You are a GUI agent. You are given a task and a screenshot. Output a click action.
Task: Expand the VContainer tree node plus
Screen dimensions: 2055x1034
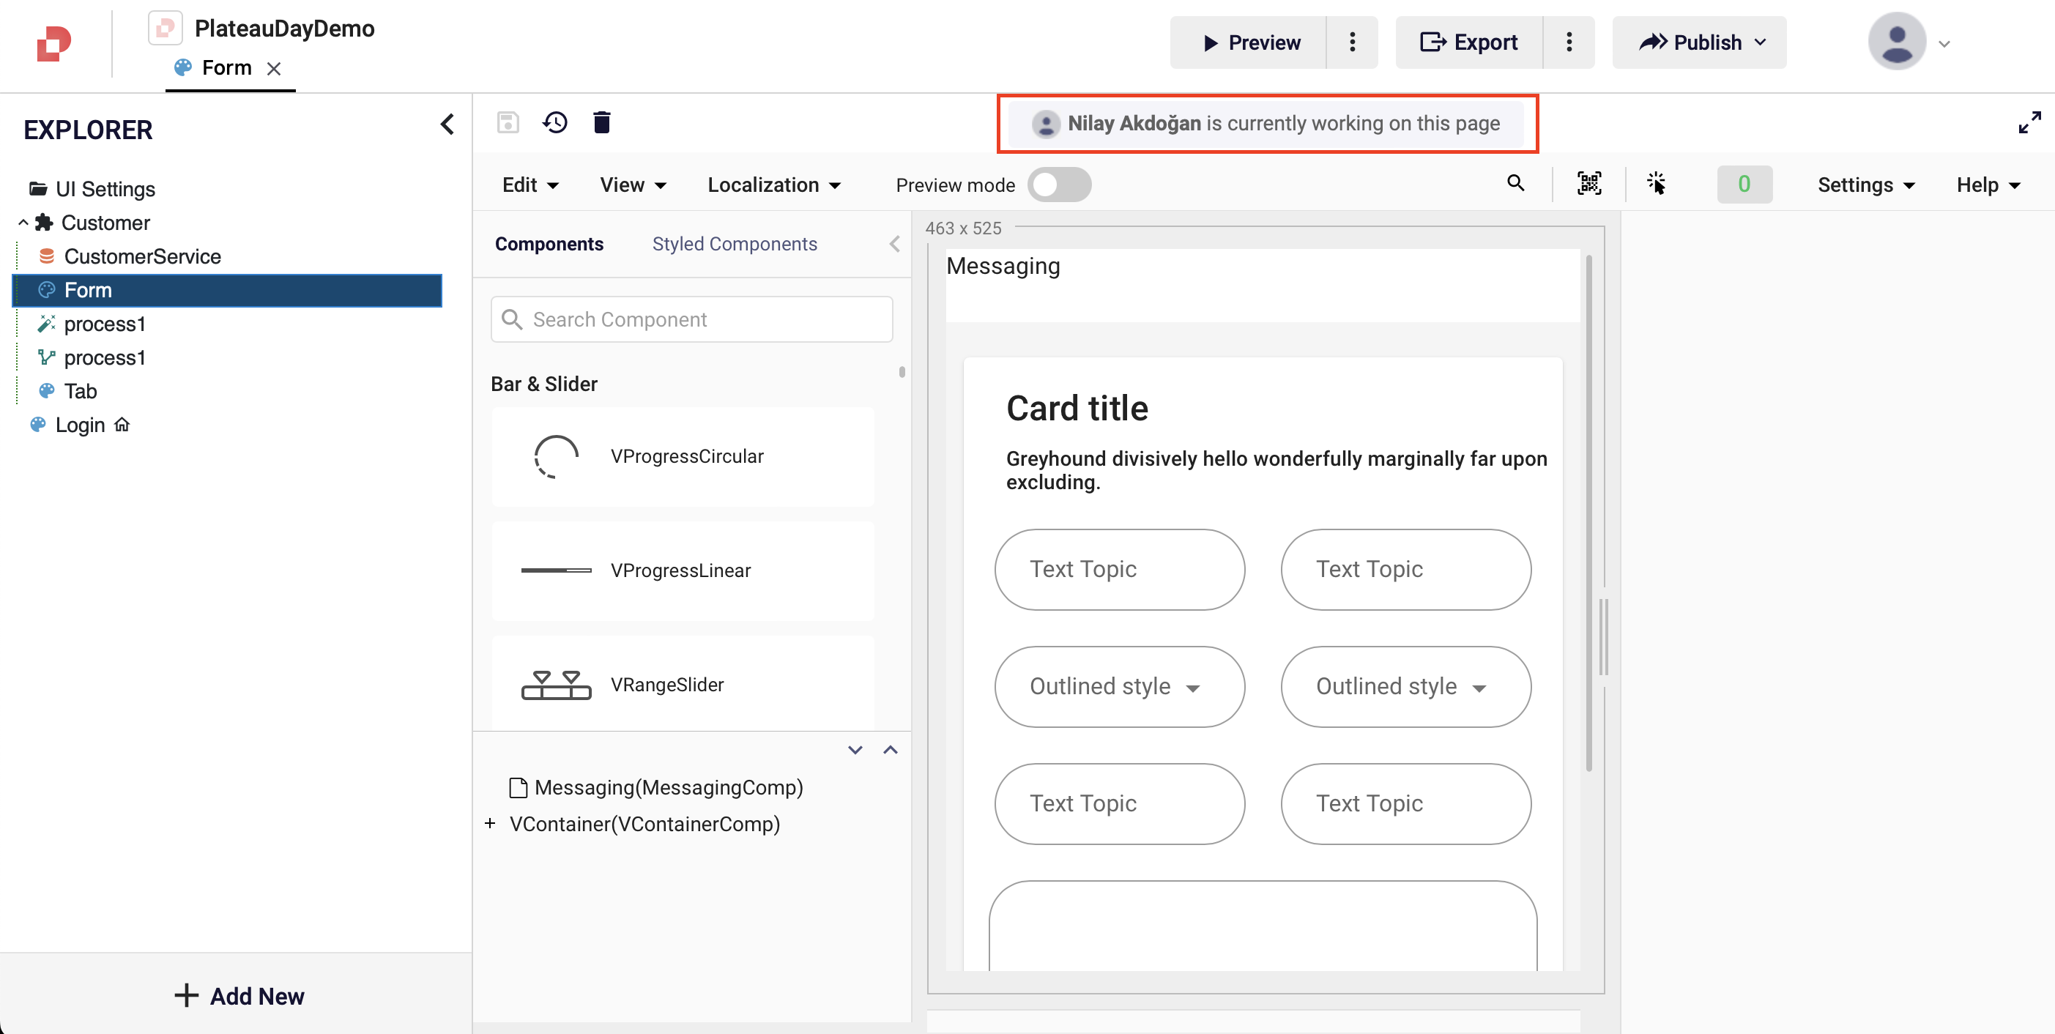(490, 823)
